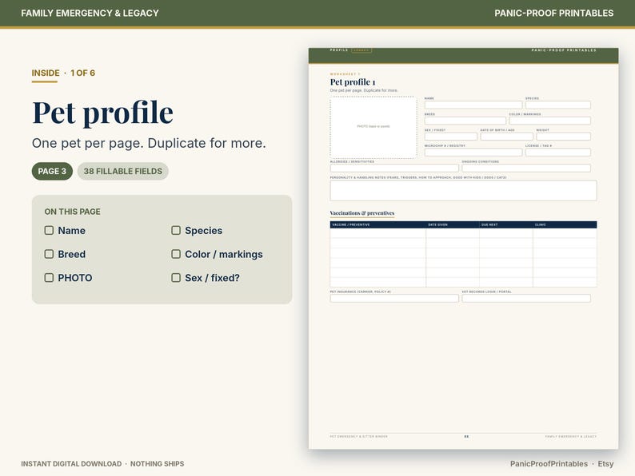Click the Pet insurance carrier field
635x476 pixels.
(394, 299)
